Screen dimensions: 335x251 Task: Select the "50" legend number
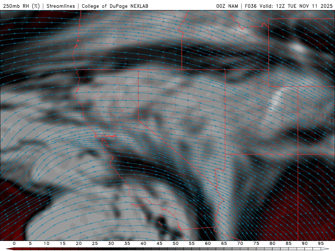[175, 243]
